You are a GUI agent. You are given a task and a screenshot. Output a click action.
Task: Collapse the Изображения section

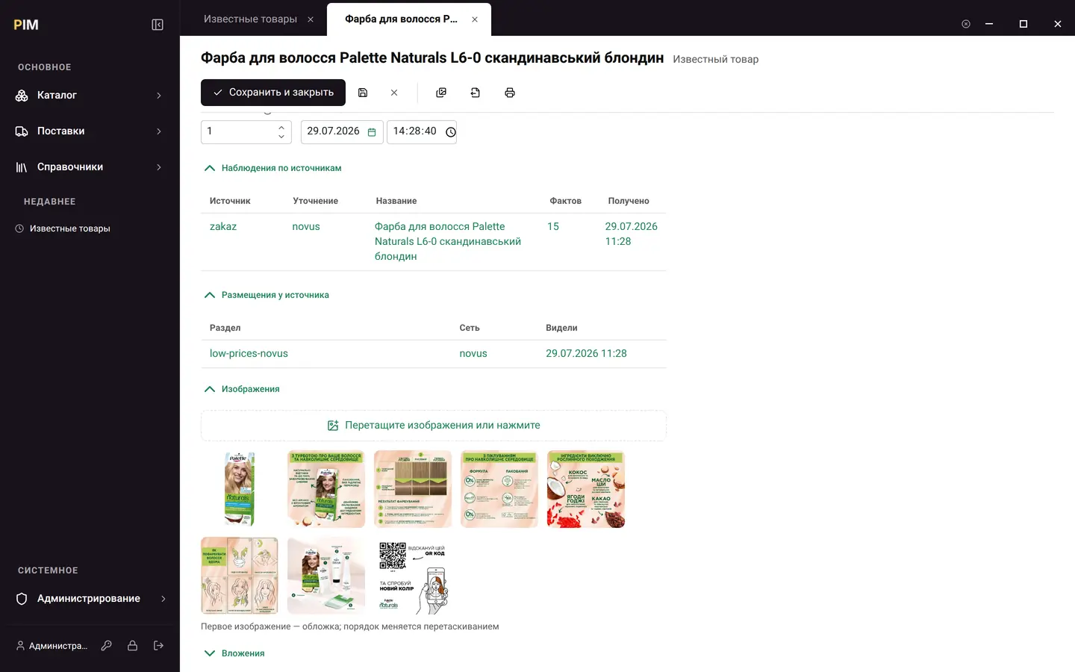210,389
